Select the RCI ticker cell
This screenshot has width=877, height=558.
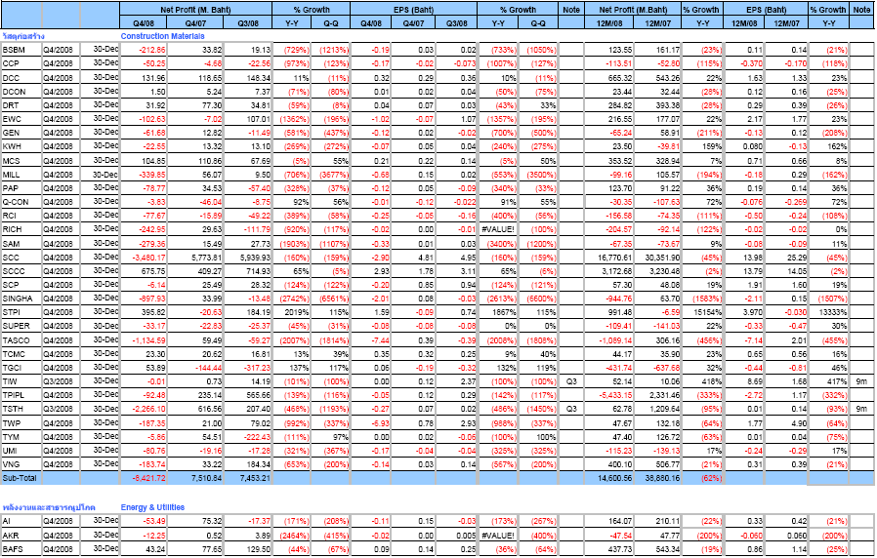[x=21, y=216]
